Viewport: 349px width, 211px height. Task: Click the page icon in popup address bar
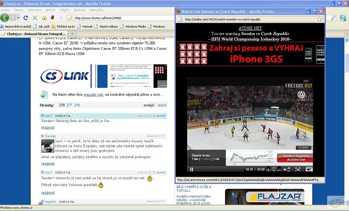180,19
